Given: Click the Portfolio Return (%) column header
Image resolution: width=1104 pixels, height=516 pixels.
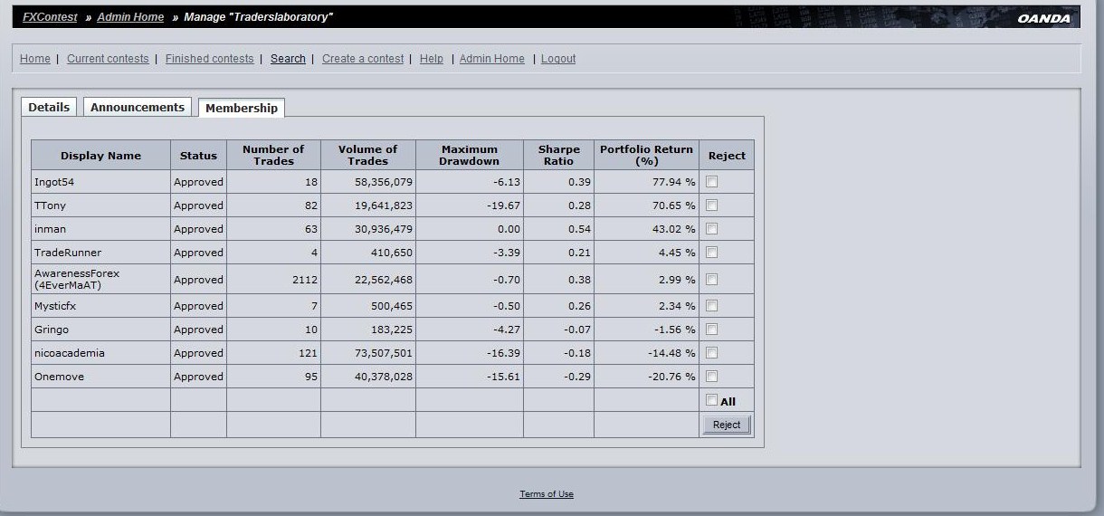Looking at the screenshot, I should tap(646, 155).
